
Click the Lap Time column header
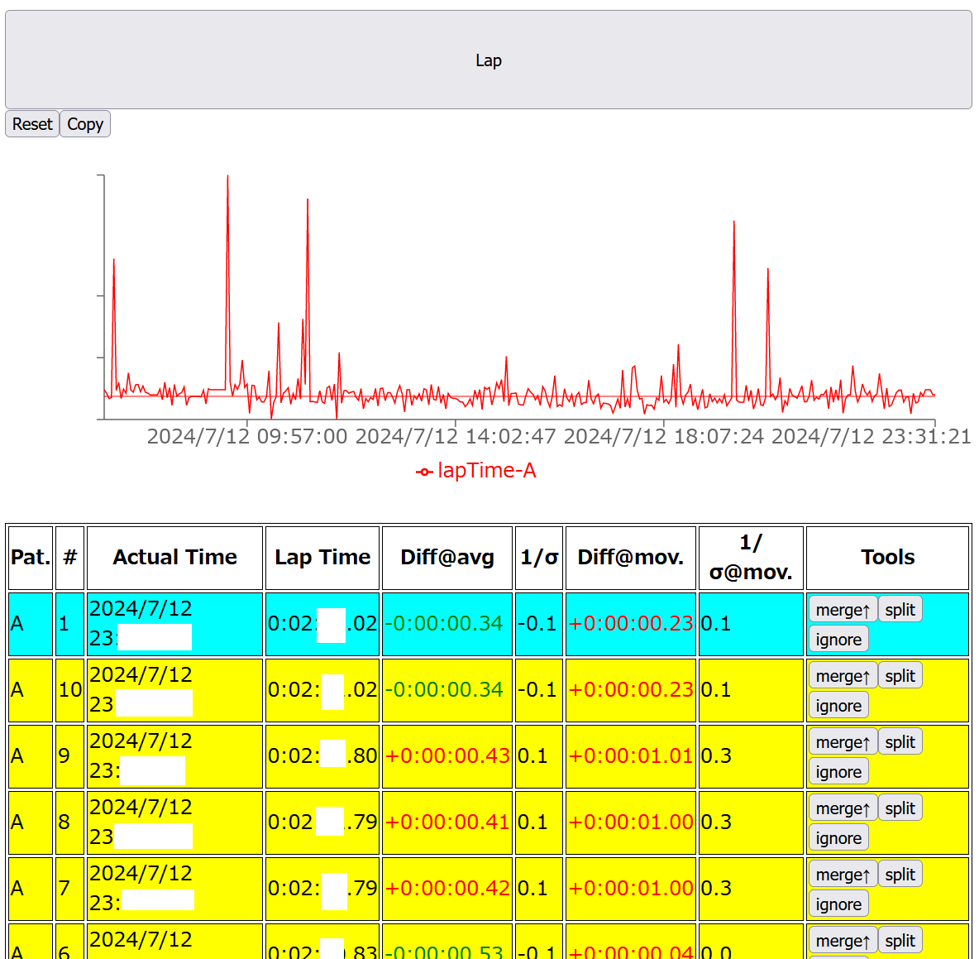[x=322, y=558]
